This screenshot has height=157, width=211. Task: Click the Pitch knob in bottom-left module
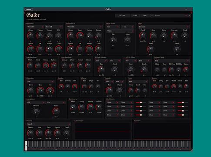[x=48, y=133]
